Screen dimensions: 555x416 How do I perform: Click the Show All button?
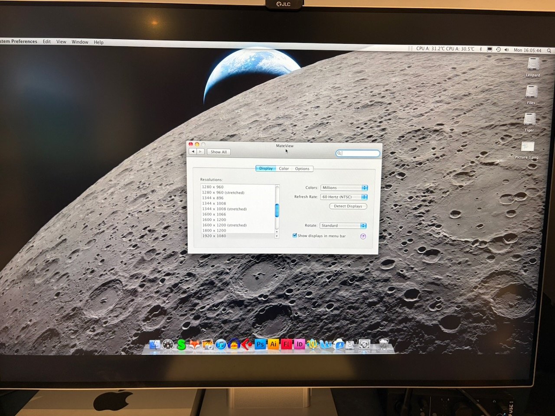(219, 152)
